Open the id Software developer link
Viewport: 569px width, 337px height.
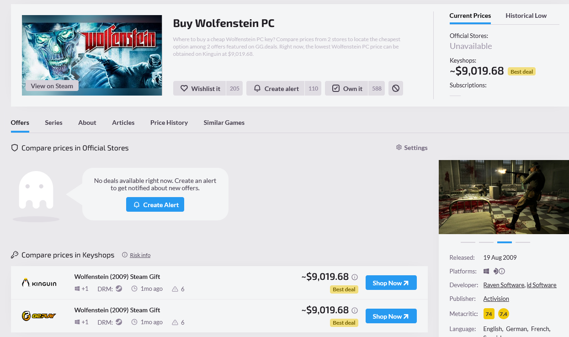(542, 285)
